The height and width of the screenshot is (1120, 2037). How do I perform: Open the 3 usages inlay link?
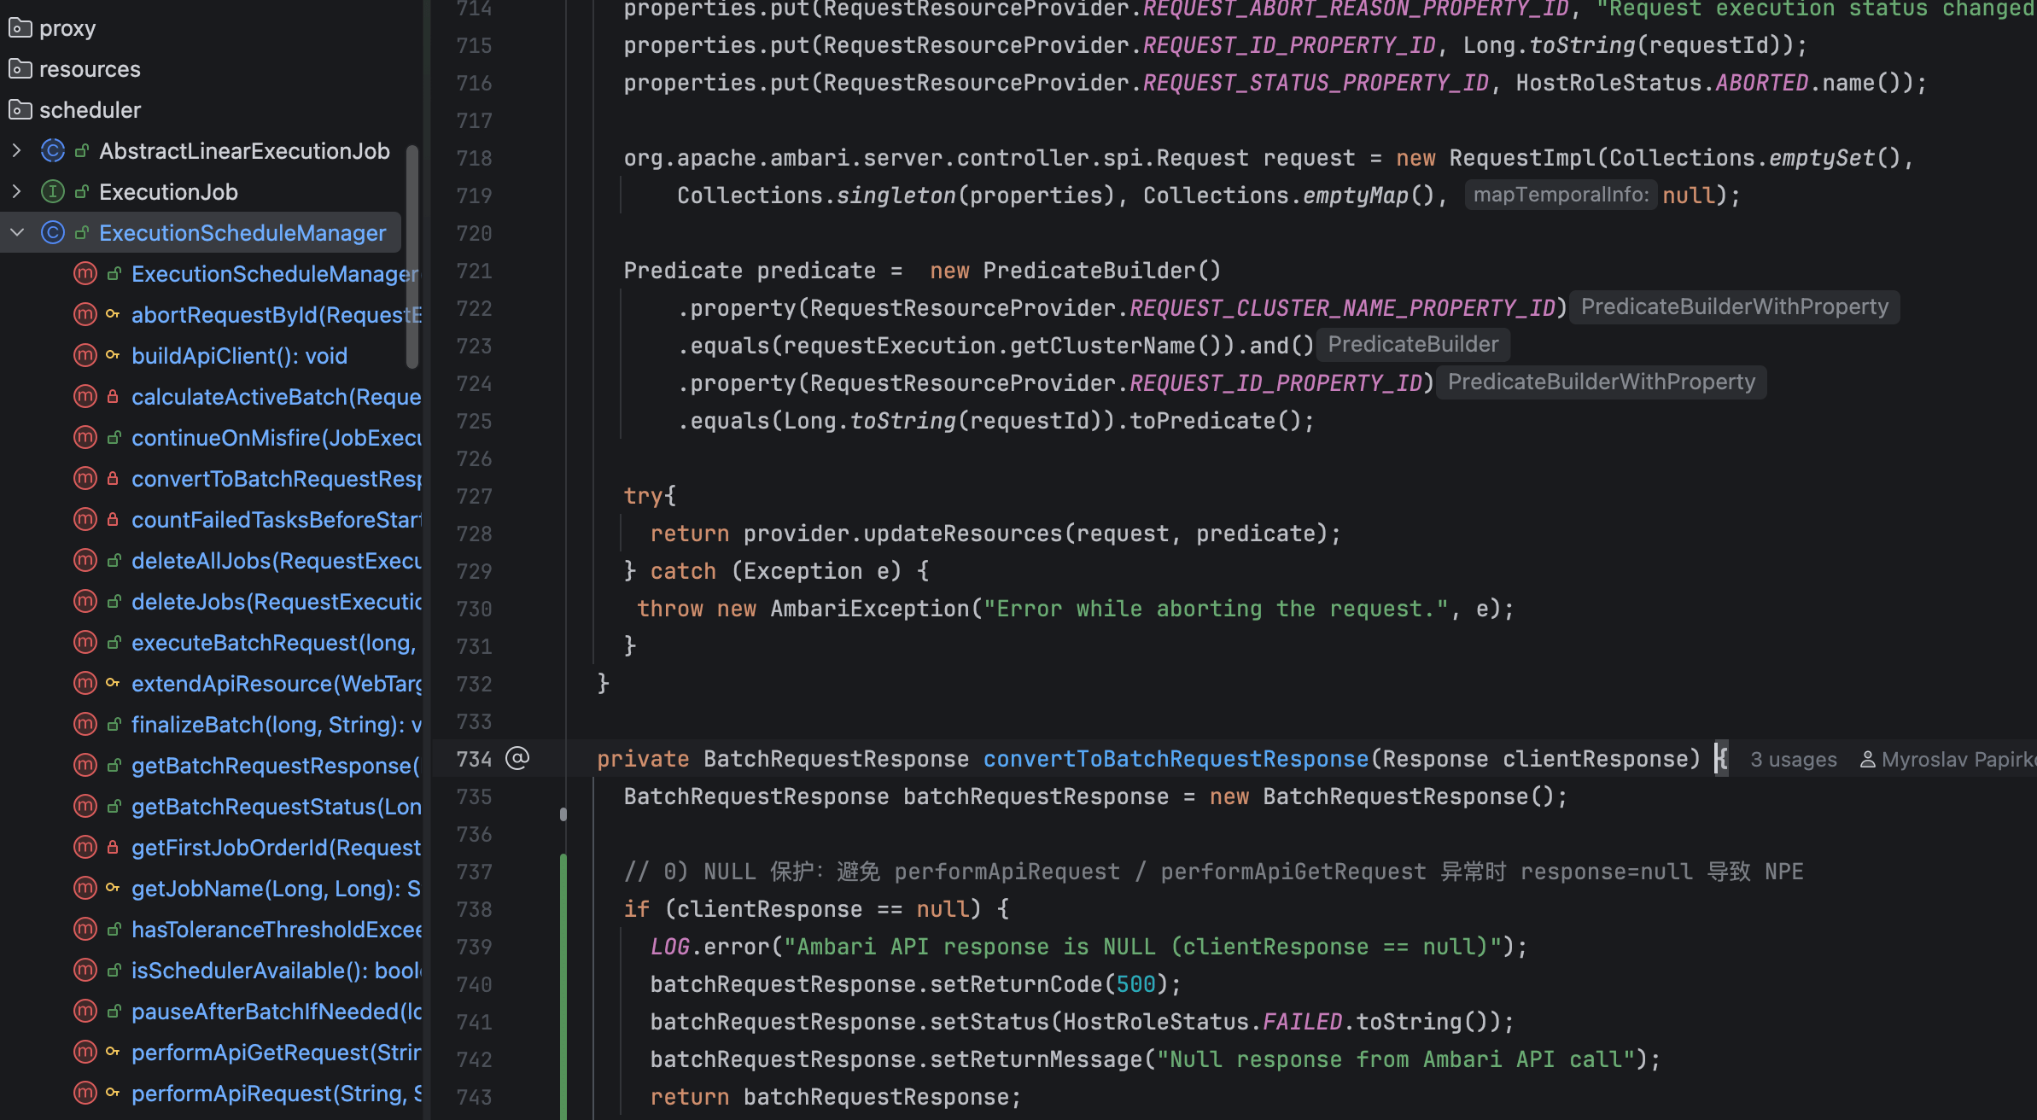click(x=1793, y=759)
